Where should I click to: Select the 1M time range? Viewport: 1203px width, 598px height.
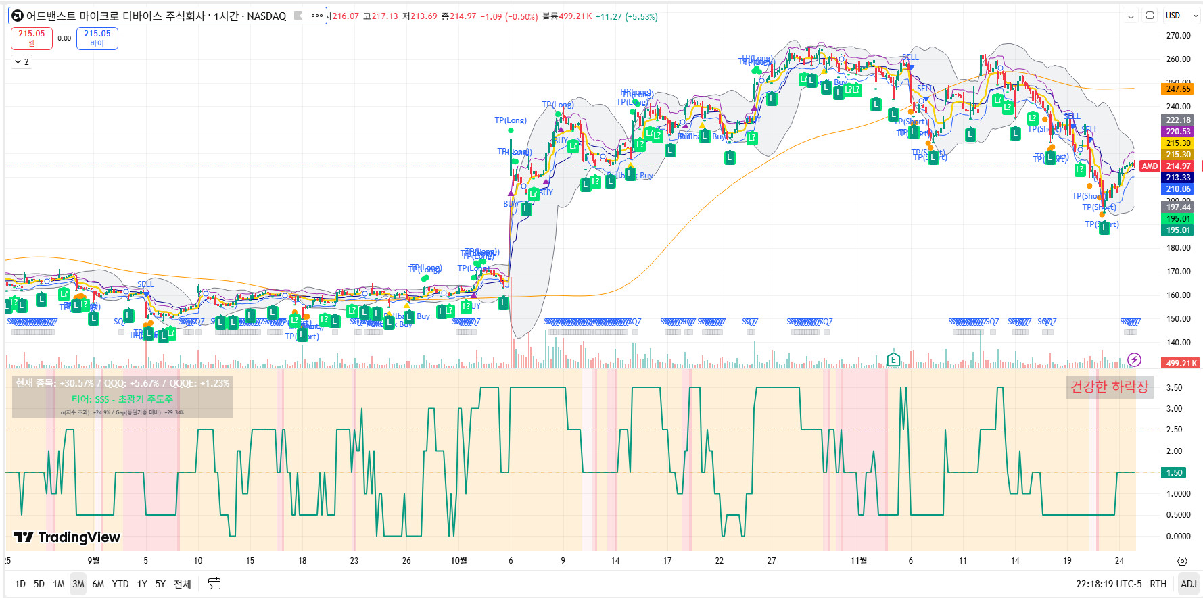pos(59,584)
